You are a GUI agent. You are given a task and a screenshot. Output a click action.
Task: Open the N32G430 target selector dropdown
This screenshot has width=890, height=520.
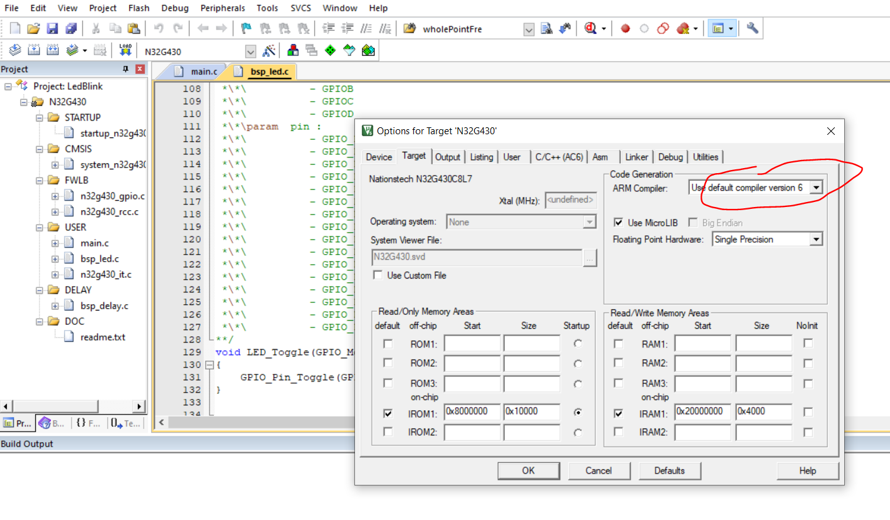[251, 51]
